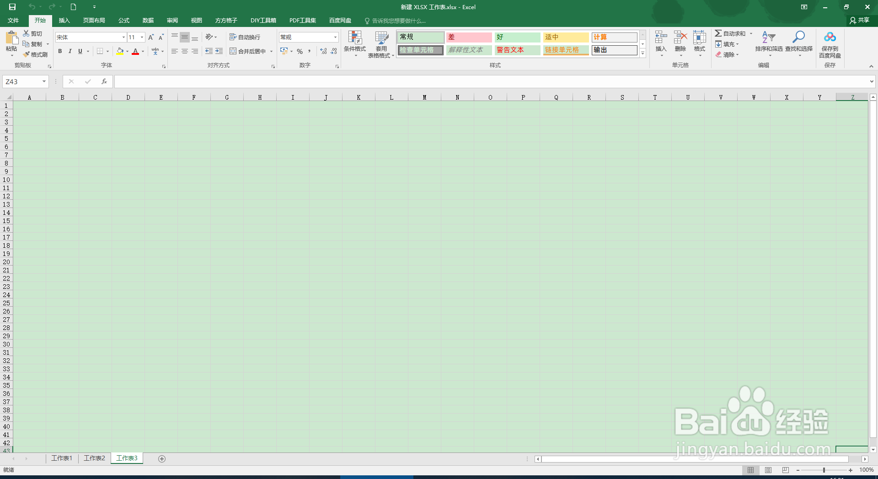This screenshot has width=878, height=479.
Task: Apply comma style number format
Action: pyautogui.click(x=310, y=51)
